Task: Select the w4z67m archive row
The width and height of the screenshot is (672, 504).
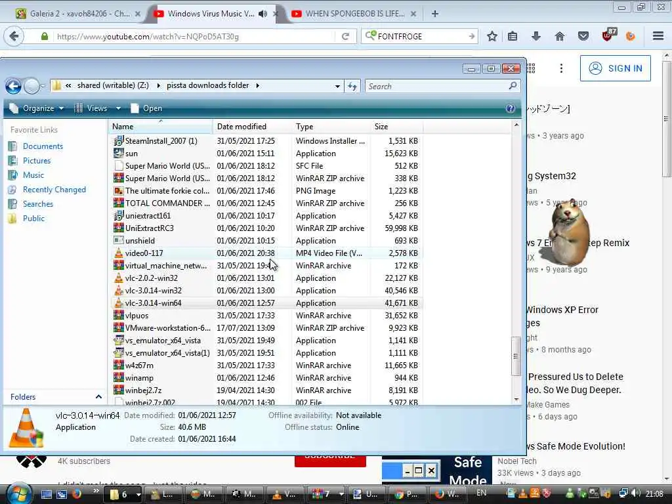Action: point(266,366)
